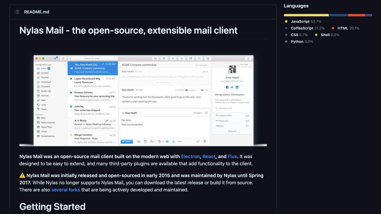Pop out composer with icon beside Subject

(206, 113)
